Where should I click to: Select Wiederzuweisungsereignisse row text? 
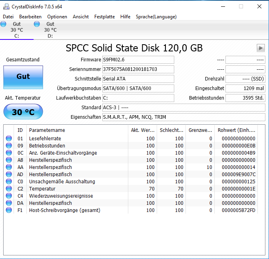tap(61, 196)
